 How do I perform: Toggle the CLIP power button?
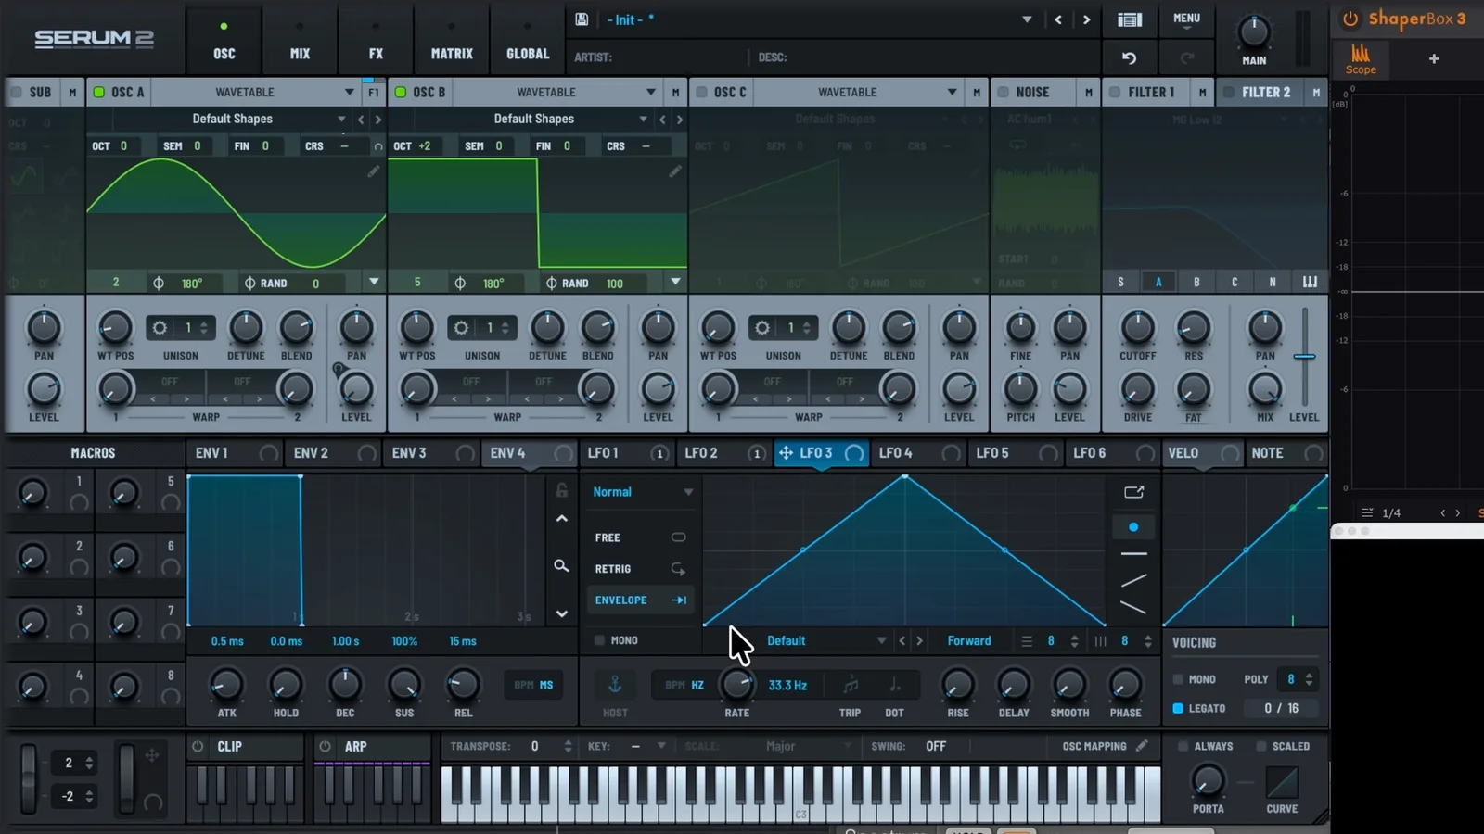(x=198, y=746)
